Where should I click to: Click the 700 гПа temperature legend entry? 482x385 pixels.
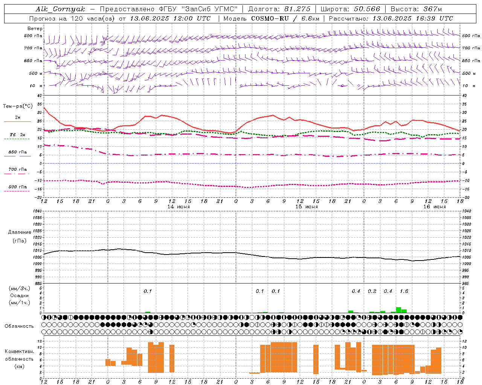[18, 170]
